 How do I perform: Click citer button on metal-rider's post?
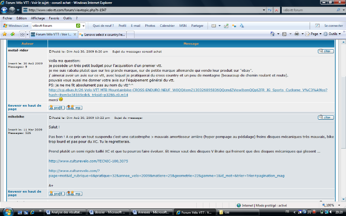tap(326, 51)
